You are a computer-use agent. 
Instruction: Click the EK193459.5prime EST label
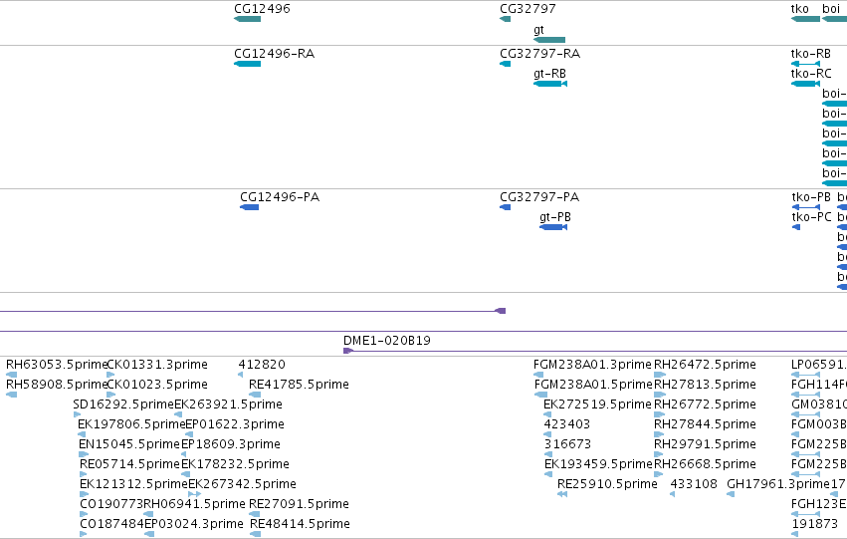598,464
